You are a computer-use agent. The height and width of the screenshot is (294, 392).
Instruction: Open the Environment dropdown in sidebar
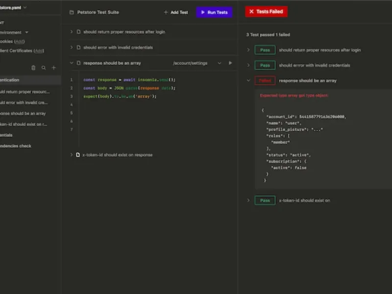[x=26, y=32]
